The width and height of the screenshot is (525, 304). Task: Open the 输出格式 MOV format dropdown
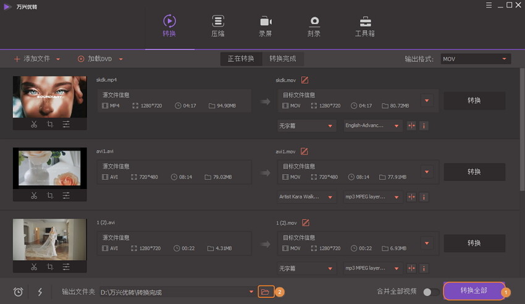[x=476, y=59]
